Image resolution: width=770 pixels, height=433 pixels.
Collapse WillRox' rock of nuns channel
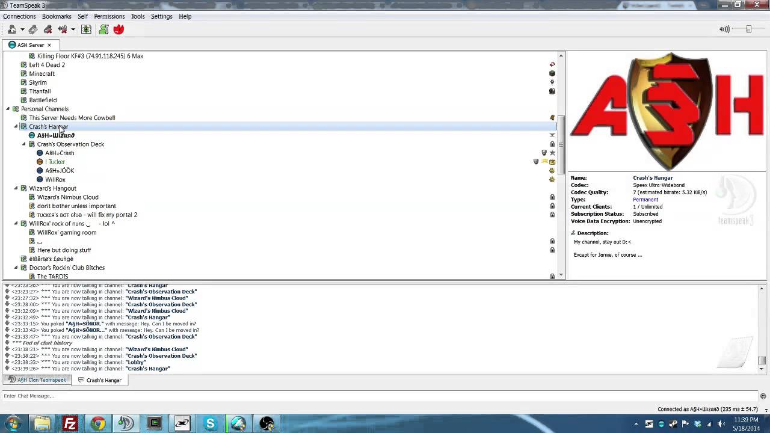click(x=16, y=224)
